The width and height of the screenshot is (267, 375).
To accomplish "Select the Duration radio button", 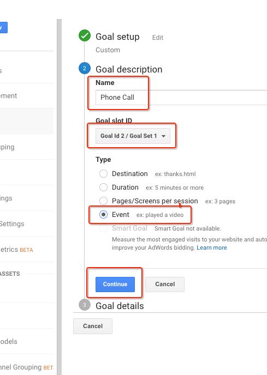I will [103, 187].
